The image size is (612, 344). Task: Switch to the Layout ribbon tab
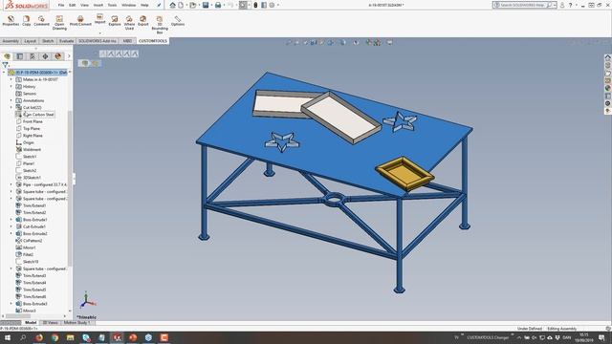(x=30, y=41)
